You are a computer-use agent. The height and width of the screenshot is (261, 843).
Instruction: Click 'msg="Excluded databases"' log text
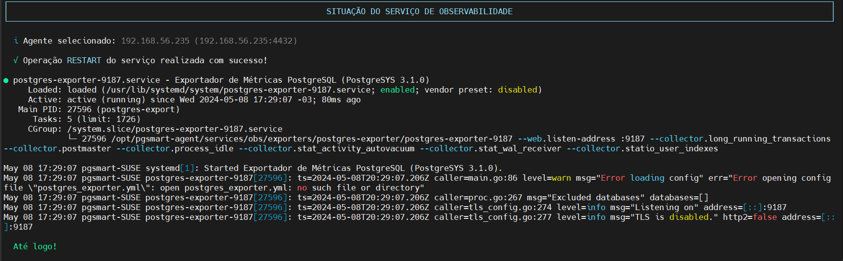[x=586, y=197]
